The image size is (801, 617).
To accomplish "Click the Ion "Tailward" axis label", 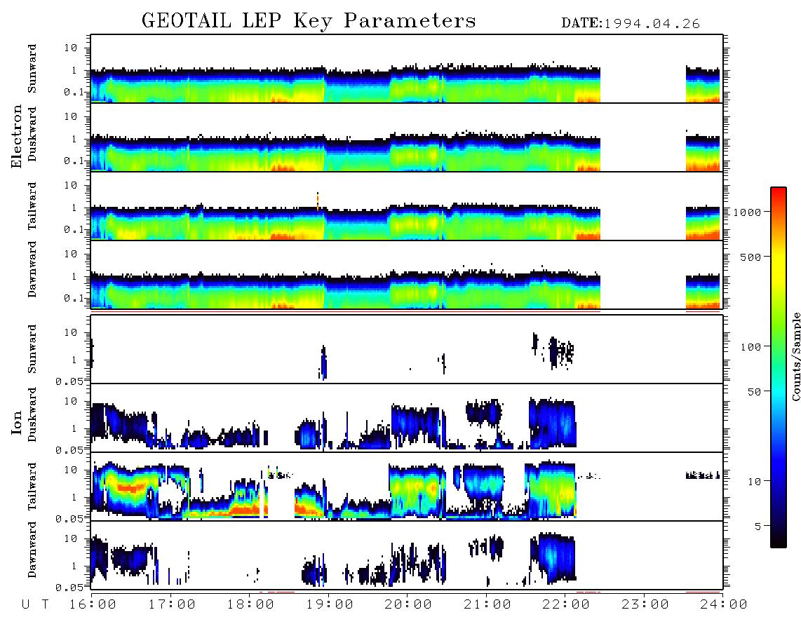I will coord(32,487).
